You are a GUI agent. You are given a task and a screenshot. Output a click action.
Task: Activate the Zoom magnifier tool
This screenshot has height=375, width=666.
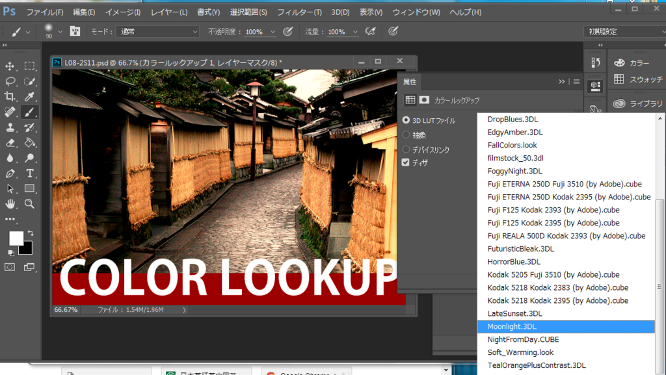coord(29,203)
